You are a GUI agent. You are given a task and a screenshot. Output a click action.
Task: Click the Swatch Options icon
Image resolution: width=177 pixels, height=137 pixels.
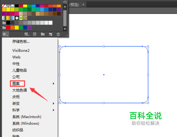click(34, 34)
